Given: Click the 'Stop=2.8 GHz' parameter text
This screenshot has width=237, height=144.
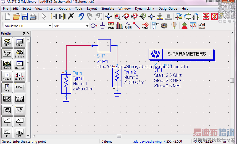Looking at the screenshot, I should 168,80.
